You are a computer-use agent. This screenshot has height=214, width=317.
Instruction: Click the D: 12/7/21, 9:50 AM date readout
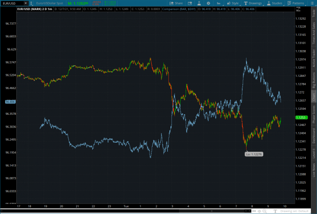pos(68,9)
